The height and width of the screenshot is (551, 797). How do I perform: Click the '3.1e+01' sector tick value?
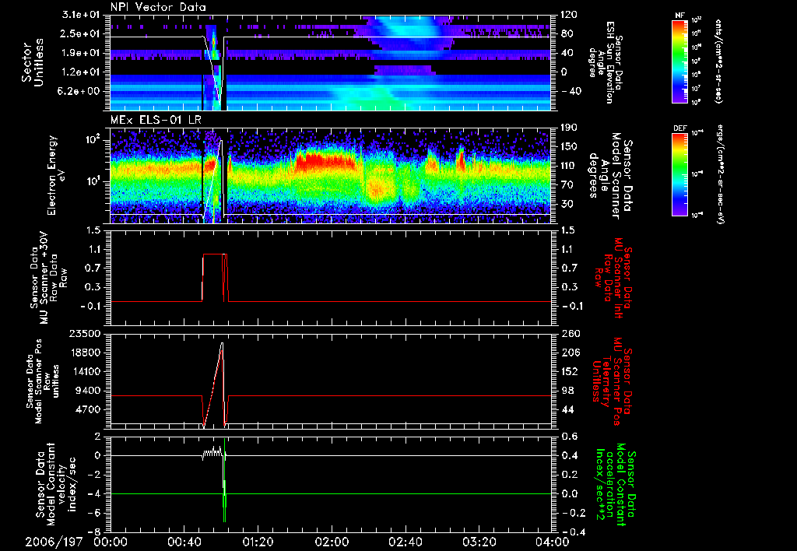tap(81, 15)
